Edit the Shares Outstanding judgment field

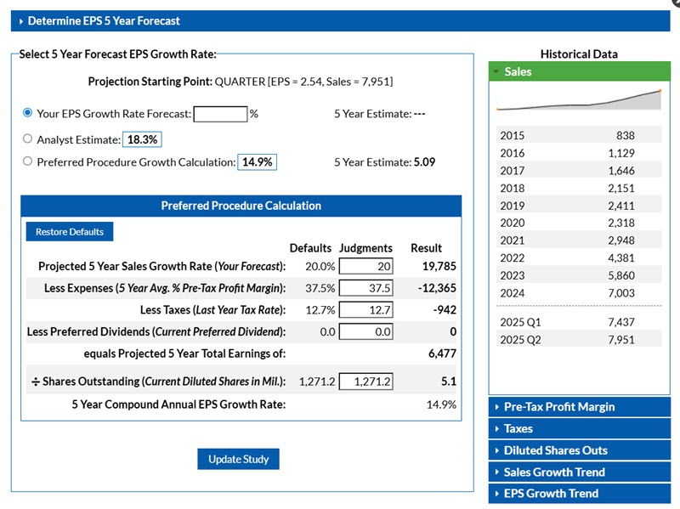click(365, 382)
